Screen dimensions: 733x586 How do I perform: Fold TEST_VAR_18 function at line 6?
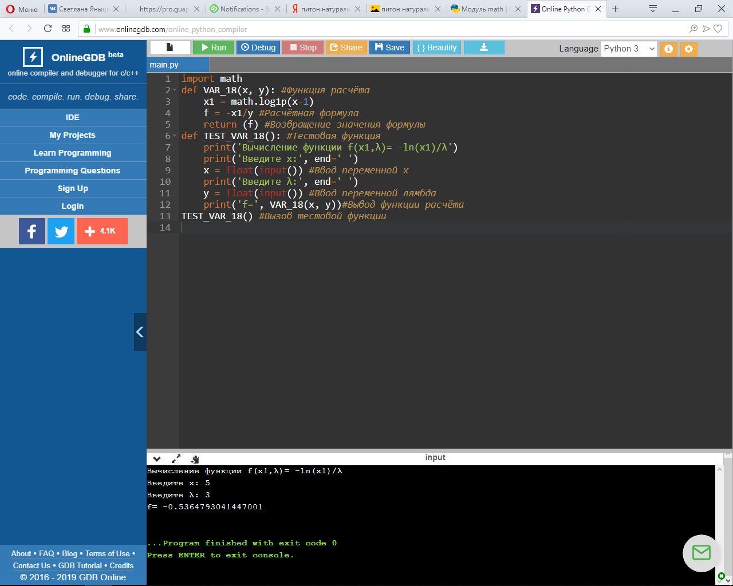point(175,136)
